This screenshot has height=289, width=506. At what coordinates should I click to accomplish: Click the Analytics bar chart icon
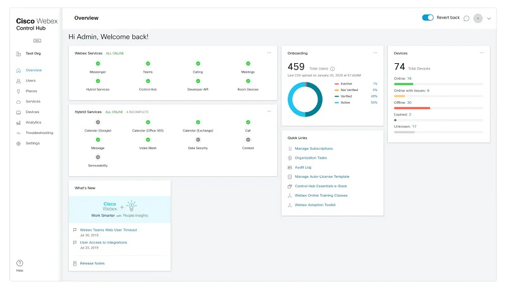click(18, 123)
